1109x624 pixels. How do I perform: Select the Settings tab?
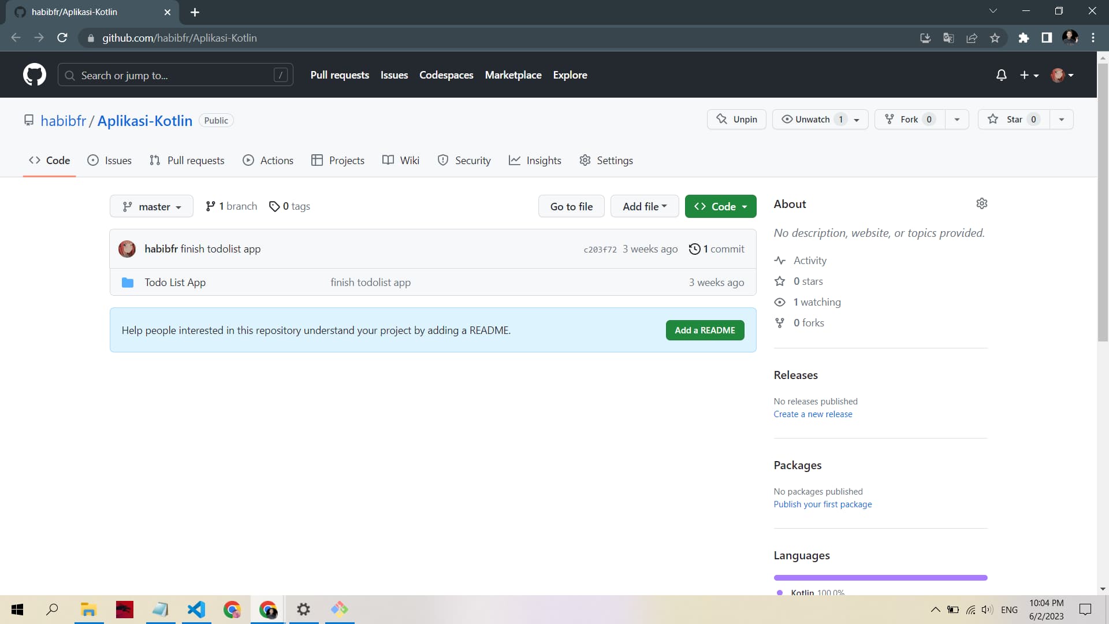point(615,160)
